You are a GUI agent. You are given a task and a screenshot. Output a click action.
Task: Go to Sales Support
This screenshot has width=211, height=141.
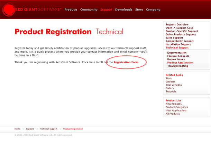[x=174, y=38]
